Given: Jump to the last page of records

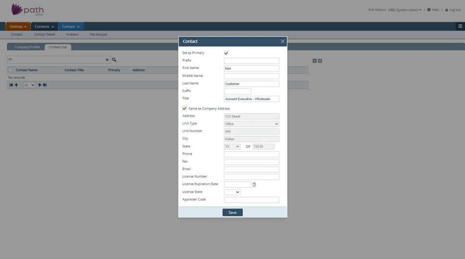Looking at the screenshot, I should tap(45, 85).
